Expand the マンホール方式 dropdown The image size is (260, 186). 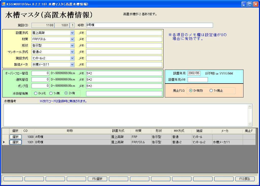pos(72,52)
